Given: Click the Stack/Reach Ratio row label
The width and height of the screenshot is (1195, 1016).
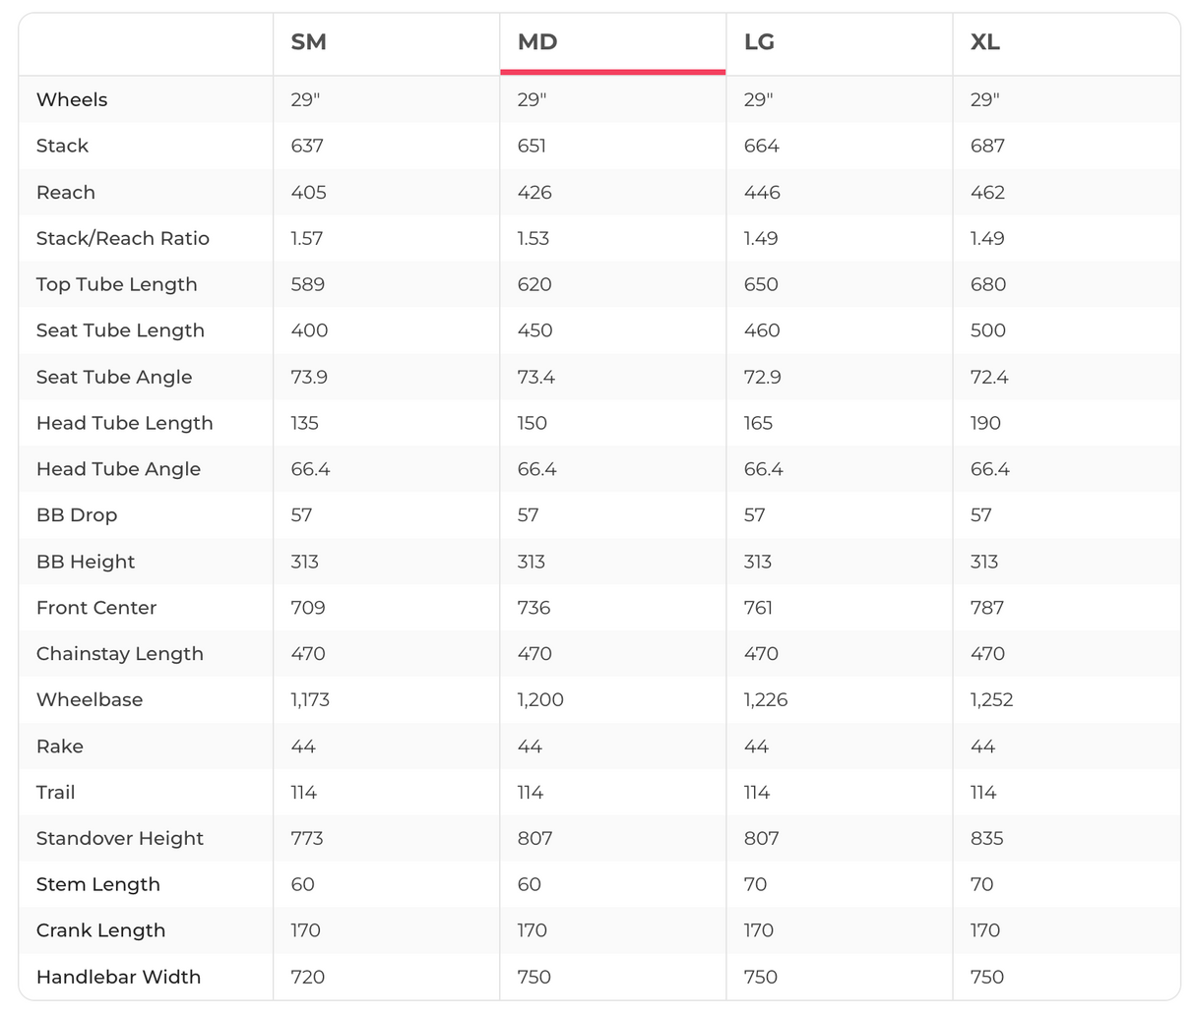Looking at the screenshot, I should point(123,238).
